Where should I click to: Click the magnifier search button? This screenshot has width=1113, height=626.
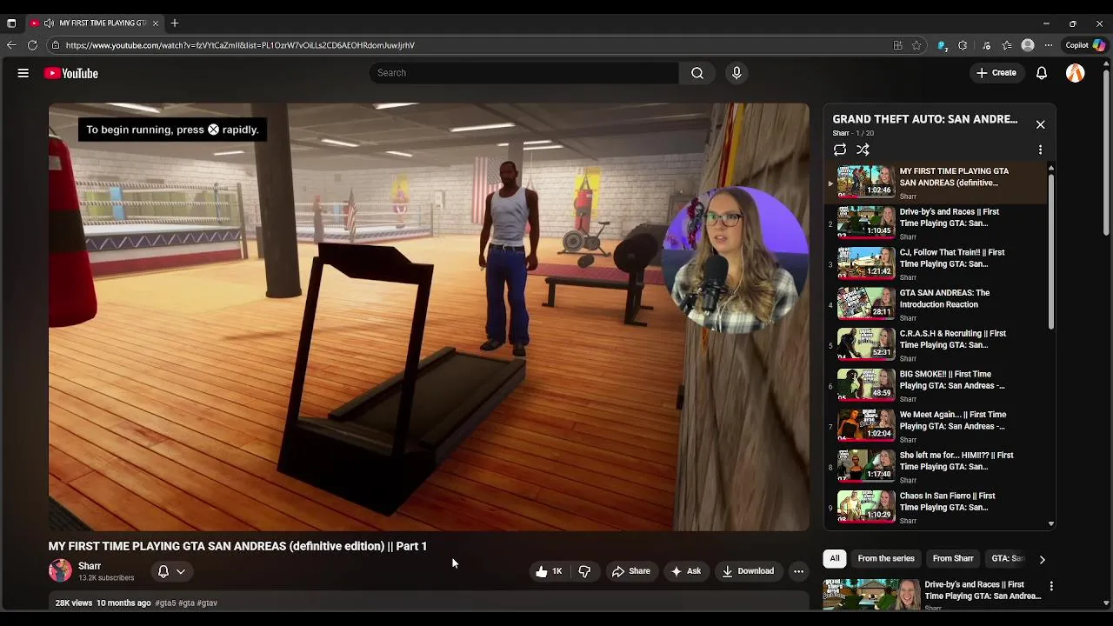pos(697,73)
